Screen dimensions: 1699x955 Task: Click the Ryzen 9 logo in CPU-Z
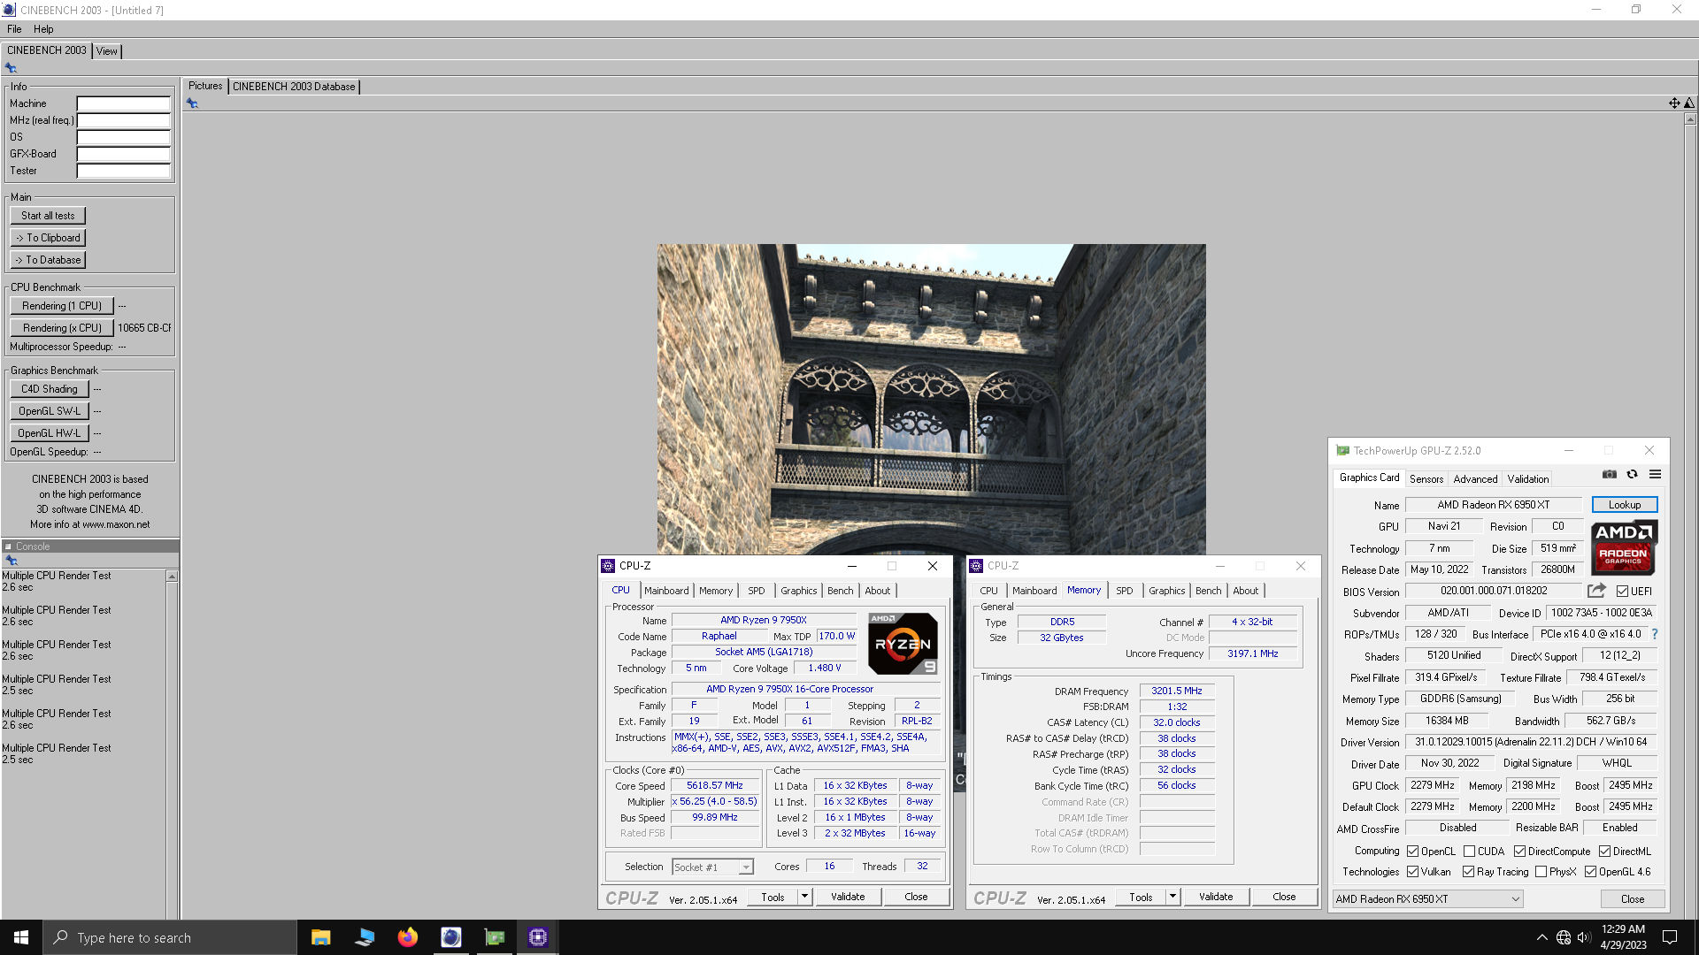(903, 644)
